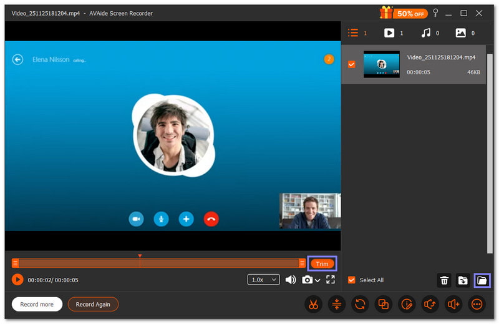Open the file merger tool
This screenshot has width=499, height=324.
383,304
